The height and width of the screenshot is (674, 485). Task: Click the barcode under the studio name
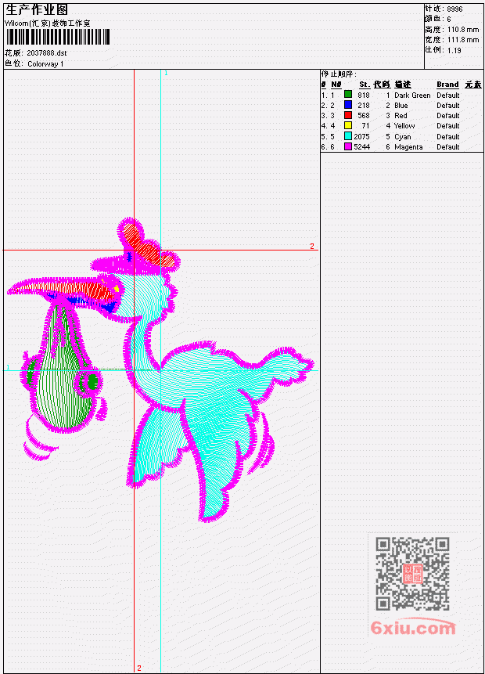pos(58,37)
